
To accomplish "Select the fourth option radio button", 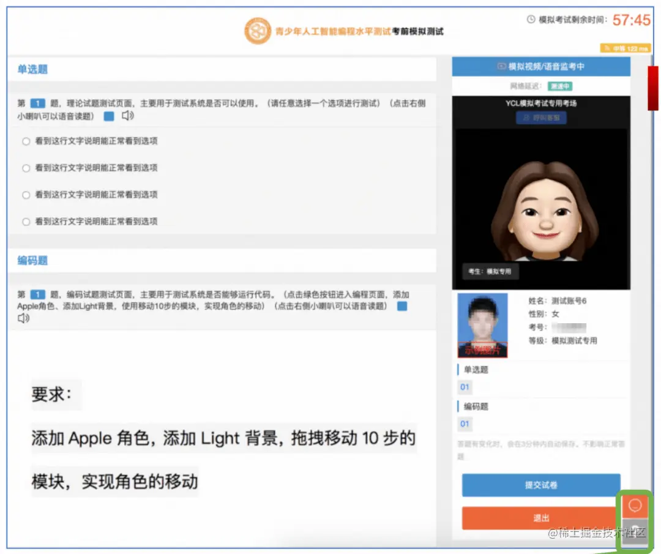I will coord(26,222).
